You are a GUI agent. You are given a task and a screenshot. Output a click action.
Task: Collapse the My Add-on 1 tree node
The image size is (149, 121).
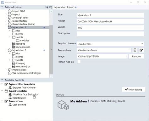(x=6, y=27)
